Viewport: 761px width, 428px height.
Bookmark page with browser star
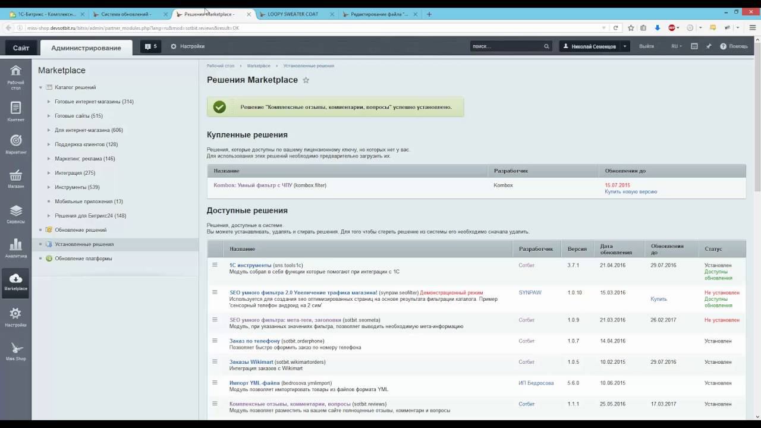tap(631, 28)
